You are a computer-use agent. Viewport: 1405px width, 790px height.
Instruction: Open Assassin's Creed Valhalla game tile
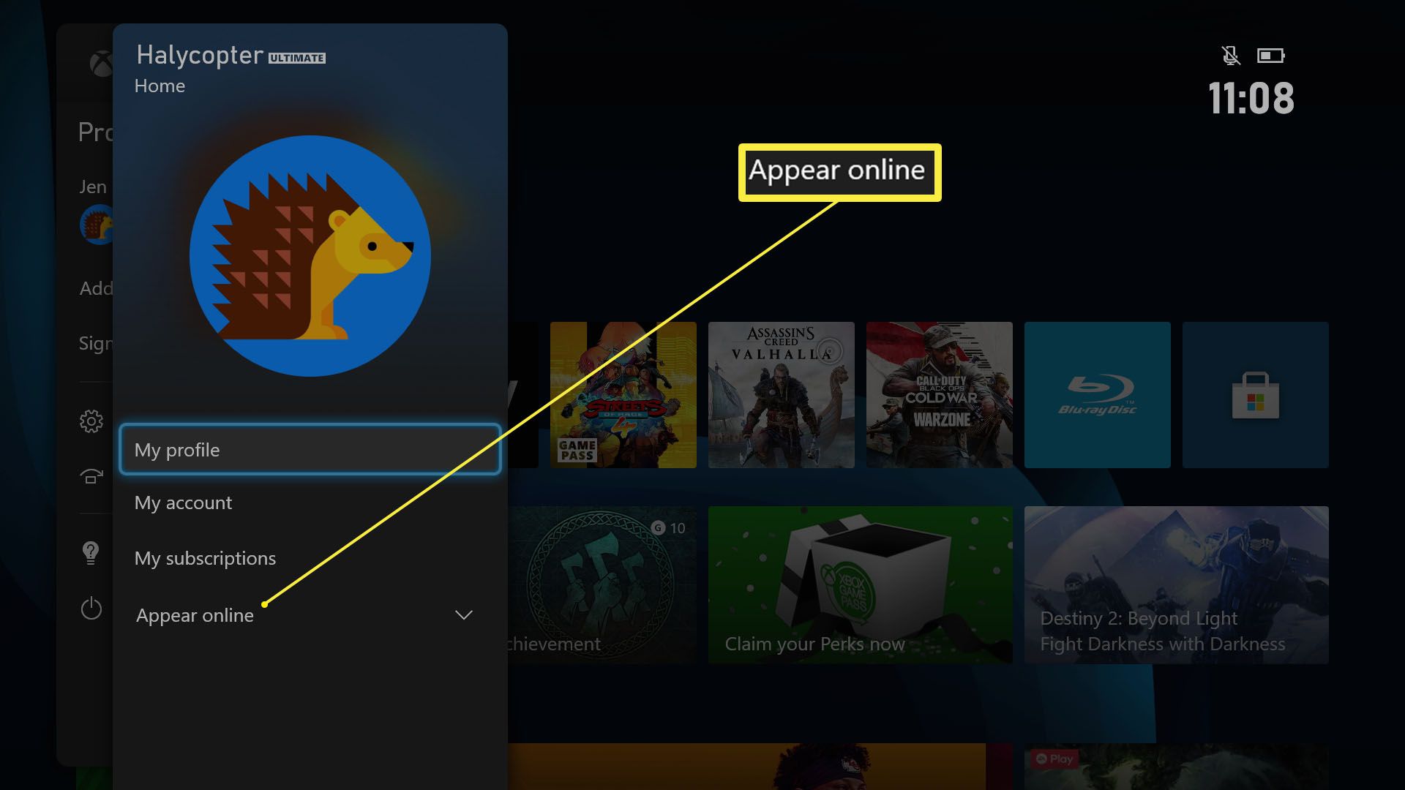(x=781, y=395)
